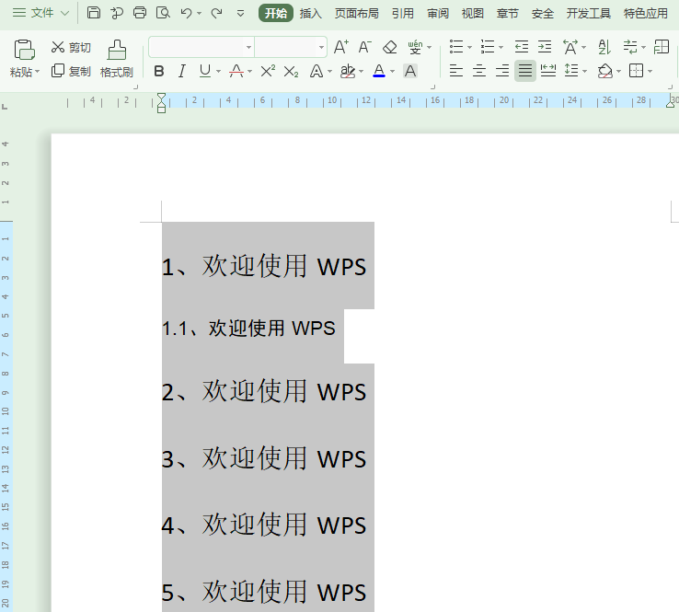The width and height of the screenshot is (679, 612).
Task: Click the Copy (复制) button
Action: click(71, 71)
